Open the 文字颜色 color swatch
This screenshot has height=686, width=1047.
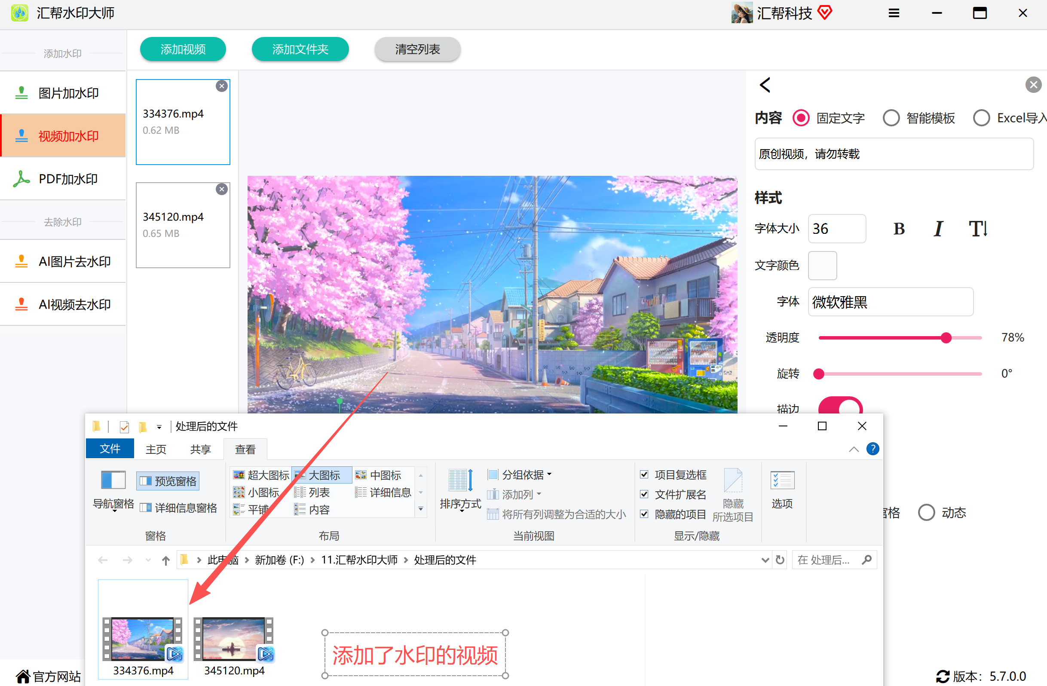[x=822, y=265]
